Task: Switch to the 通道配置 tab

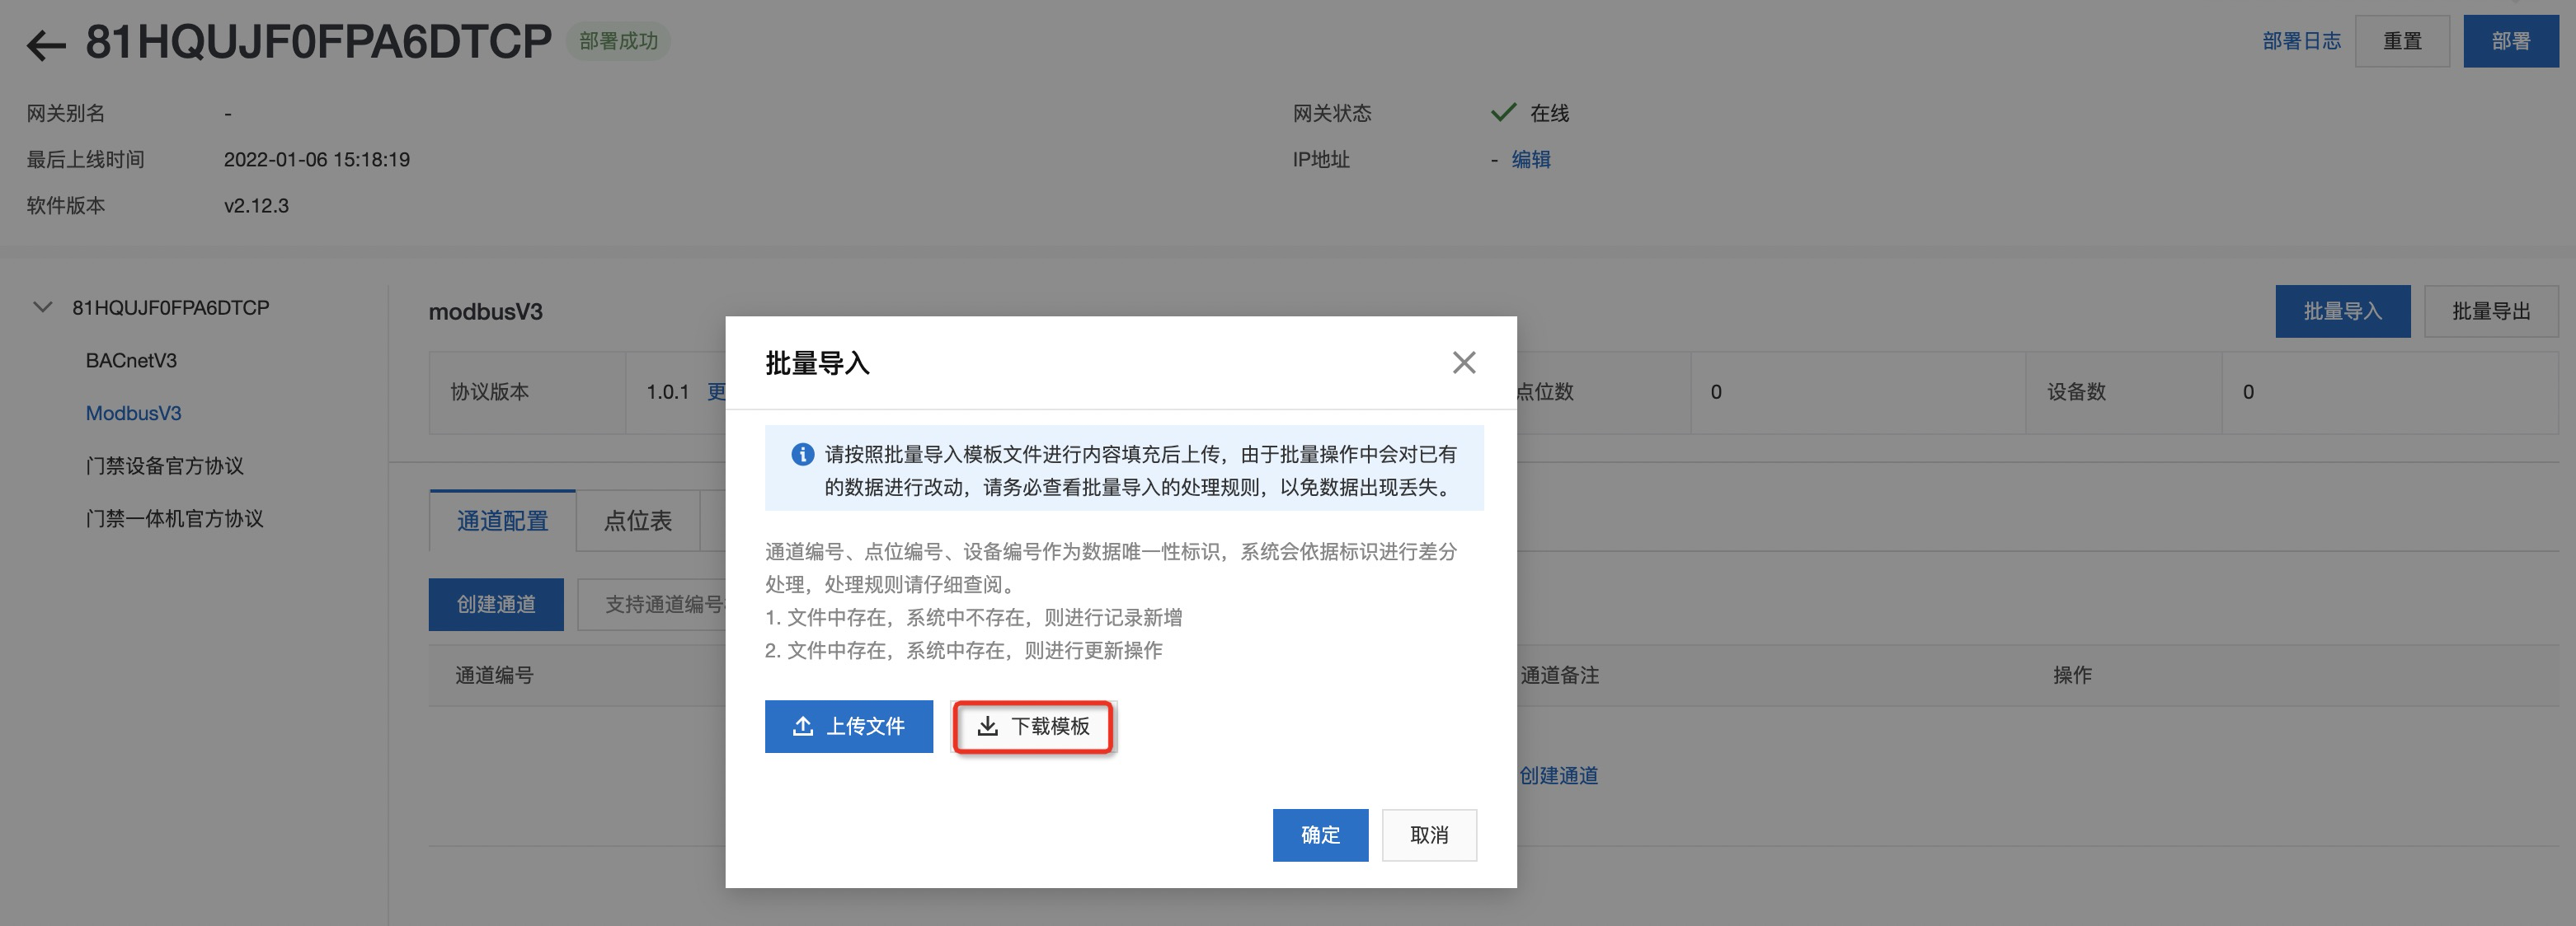Action: tap(502, 521)
